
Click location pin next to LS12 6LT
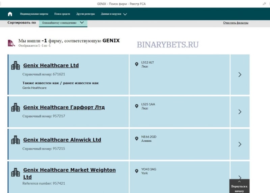[137, 64]
